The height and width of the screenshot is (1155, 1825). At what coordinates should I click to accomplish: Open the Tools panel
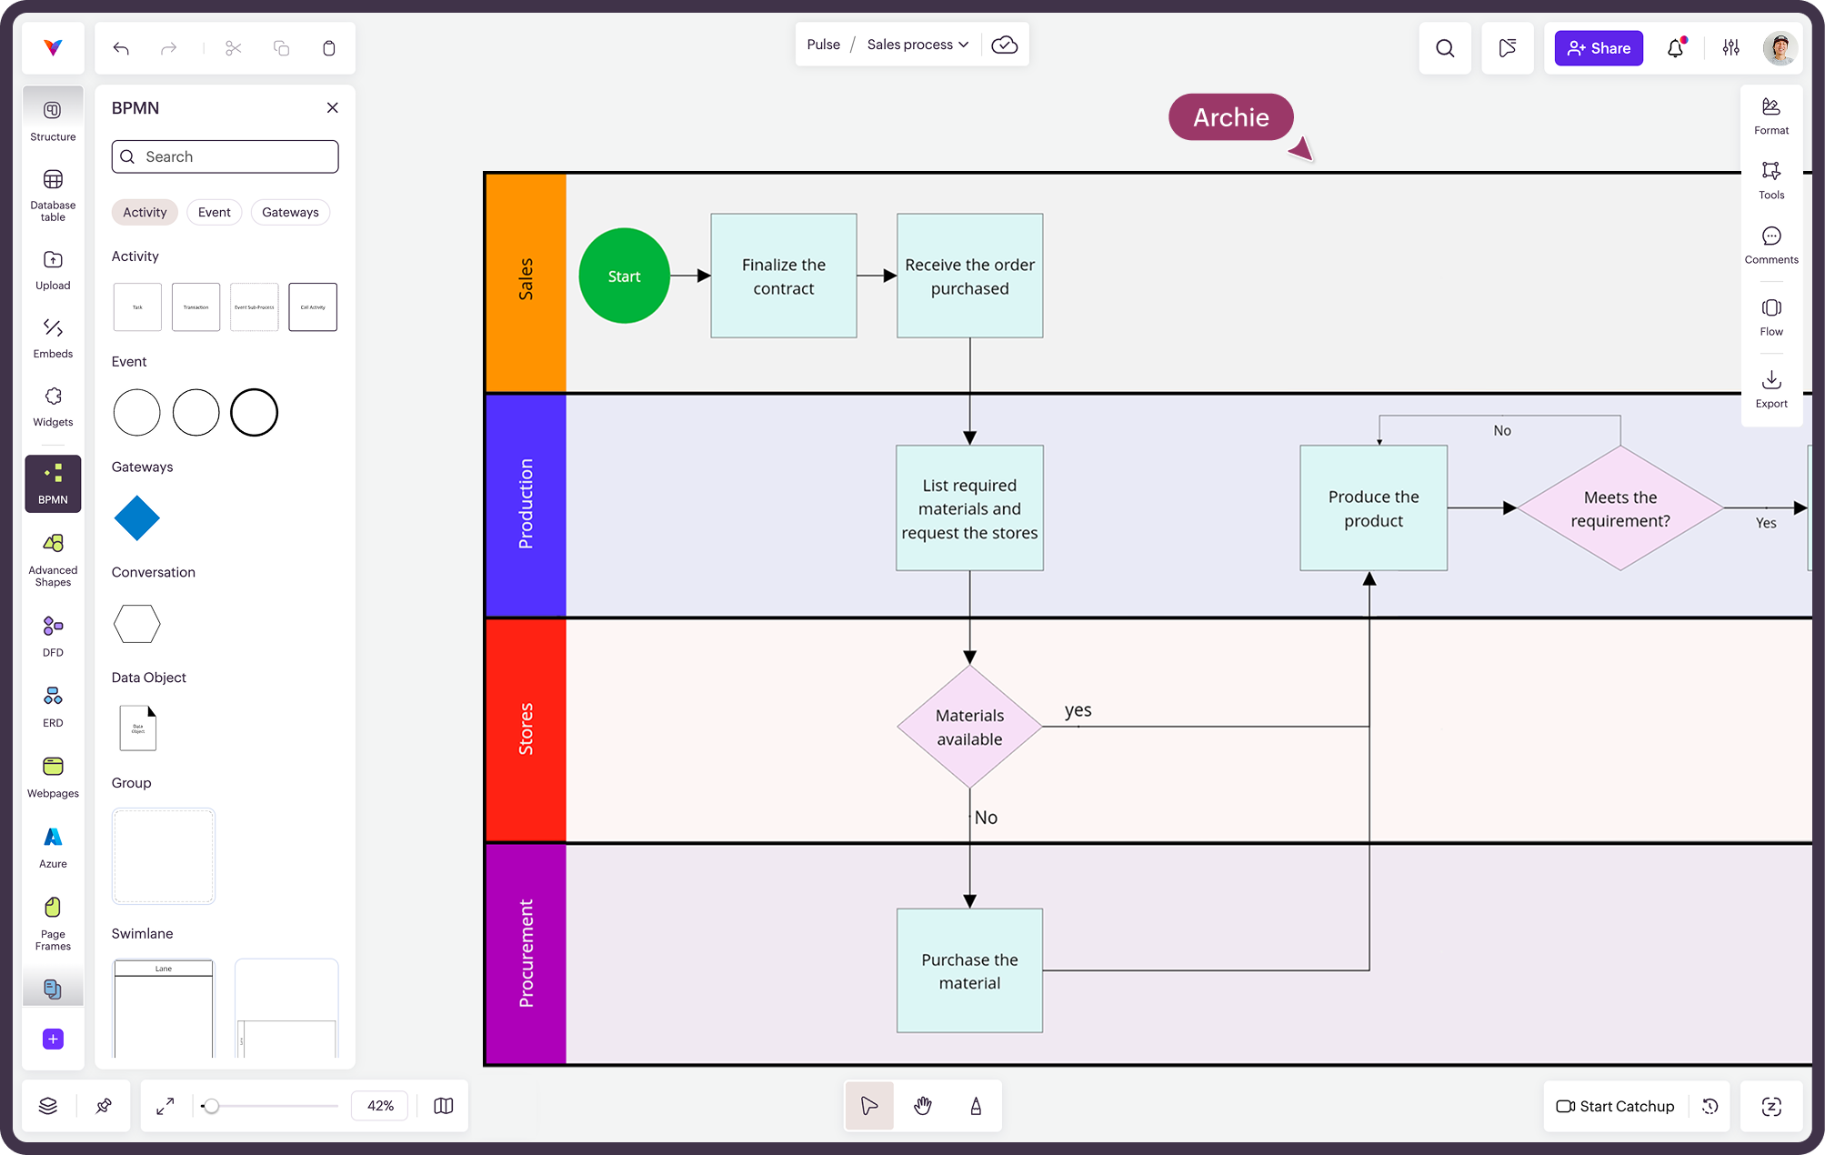(1770, 181)
